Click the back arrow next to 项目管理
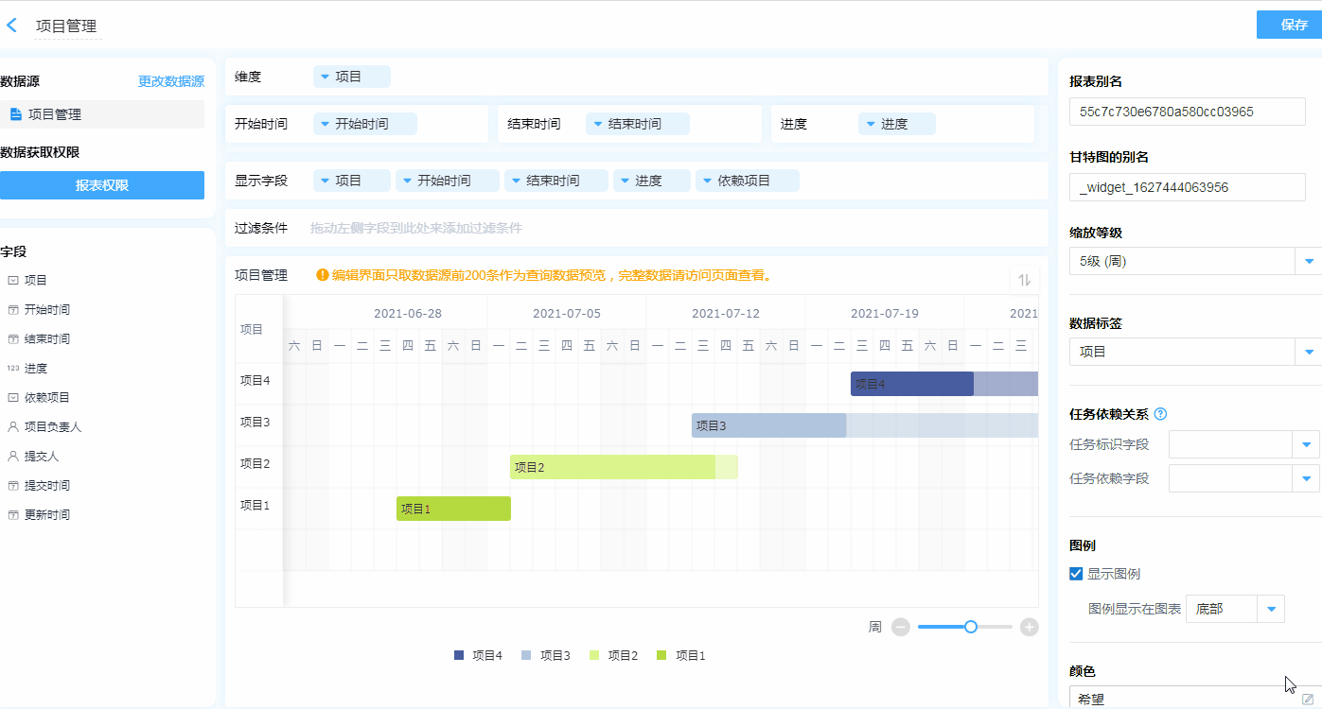The image size is (1322, 709). [x=12, y=26]
